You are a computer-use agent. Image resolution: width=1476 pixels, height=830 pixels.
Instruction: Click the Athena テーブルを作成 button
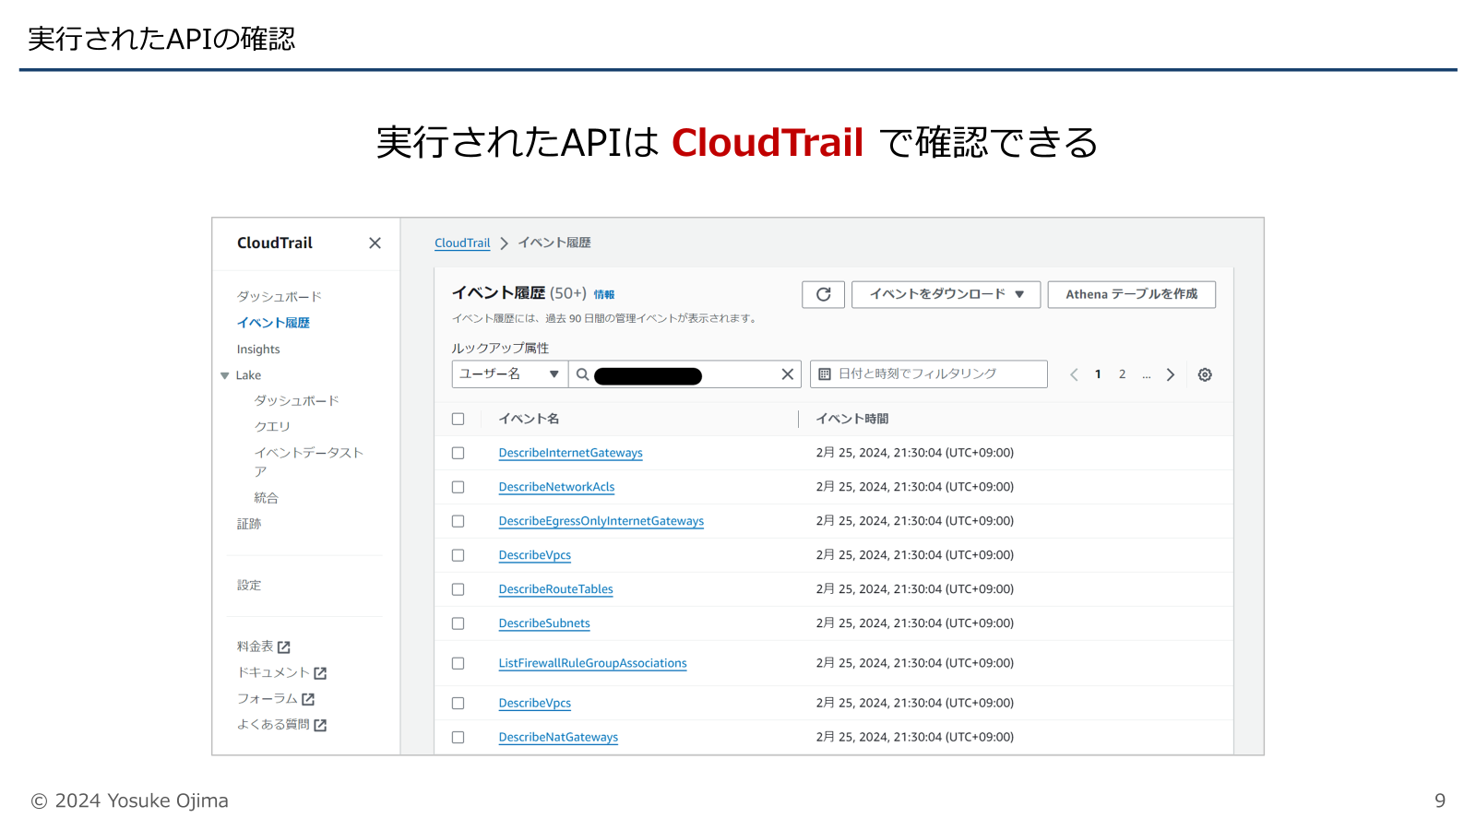(x=1131, y=294)
